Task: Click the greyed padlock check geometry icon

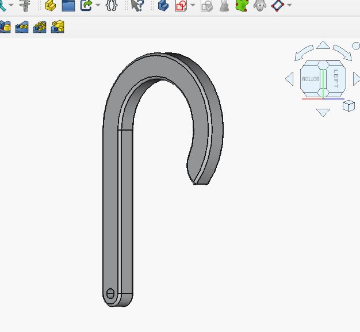Action: click(206, 5)
